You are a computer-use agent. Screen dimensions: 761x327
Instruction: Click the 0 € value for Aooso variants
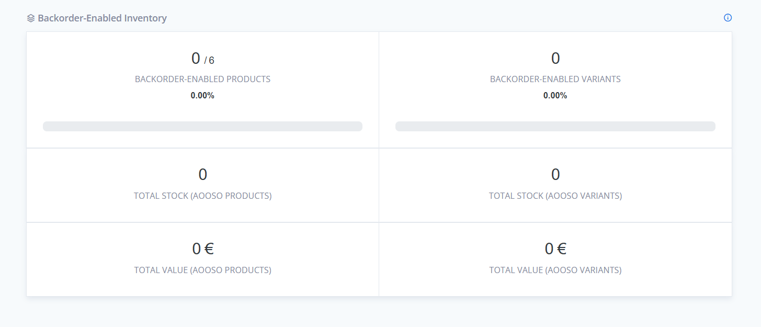point(555,248)
